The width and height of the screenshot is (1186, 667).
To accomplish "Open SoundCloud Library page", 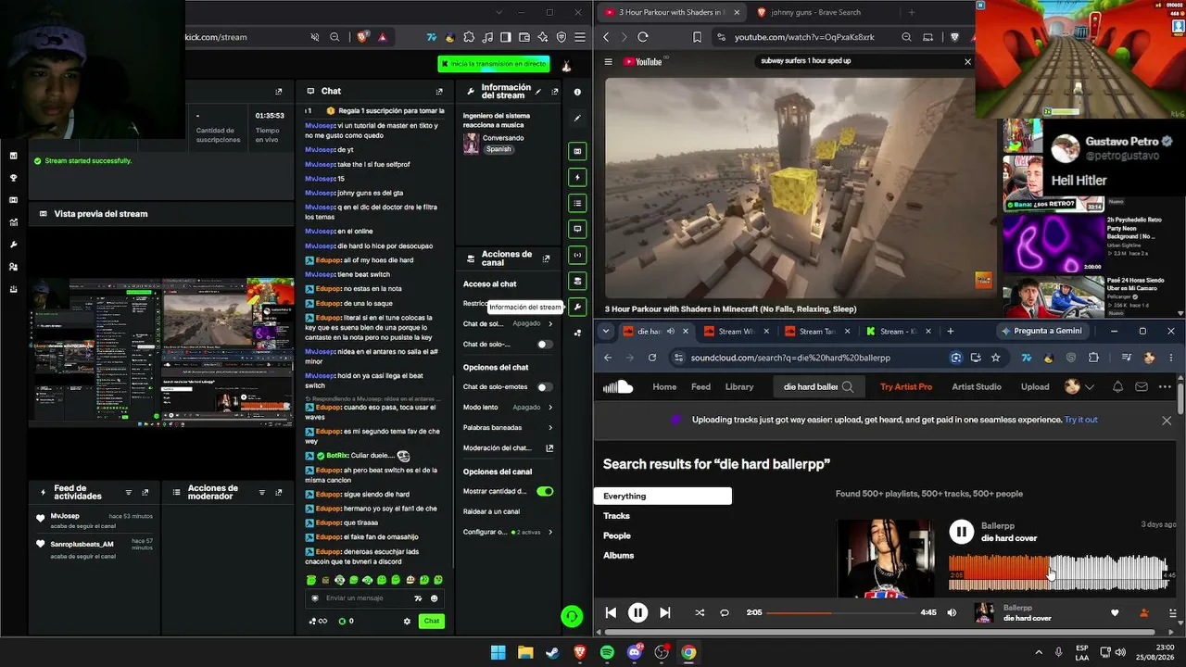I will 739,386.
